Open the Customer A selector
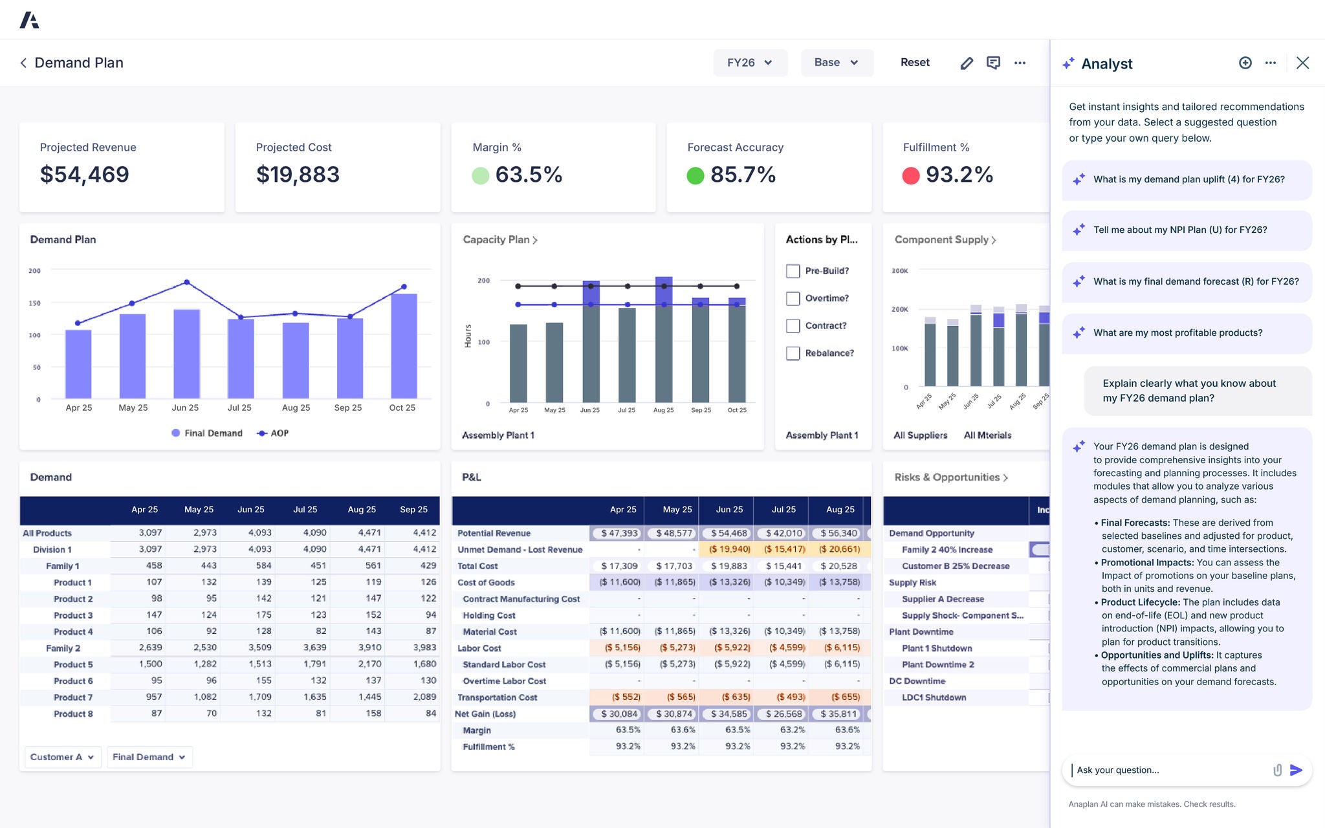Viewport: 1325px width, 828px height. pos(62,757)
